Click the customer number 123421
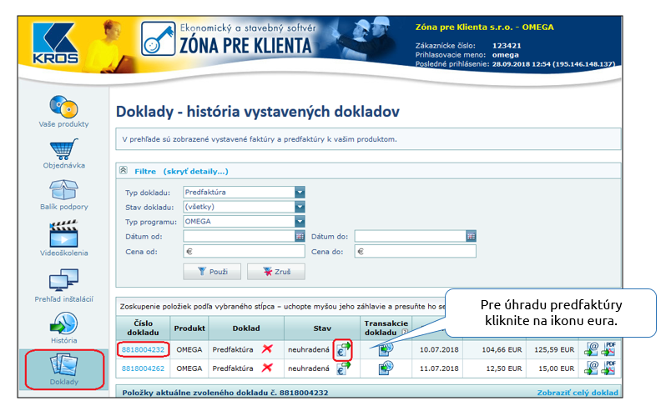This screenshot has height=406, width=671. [507, 45]
